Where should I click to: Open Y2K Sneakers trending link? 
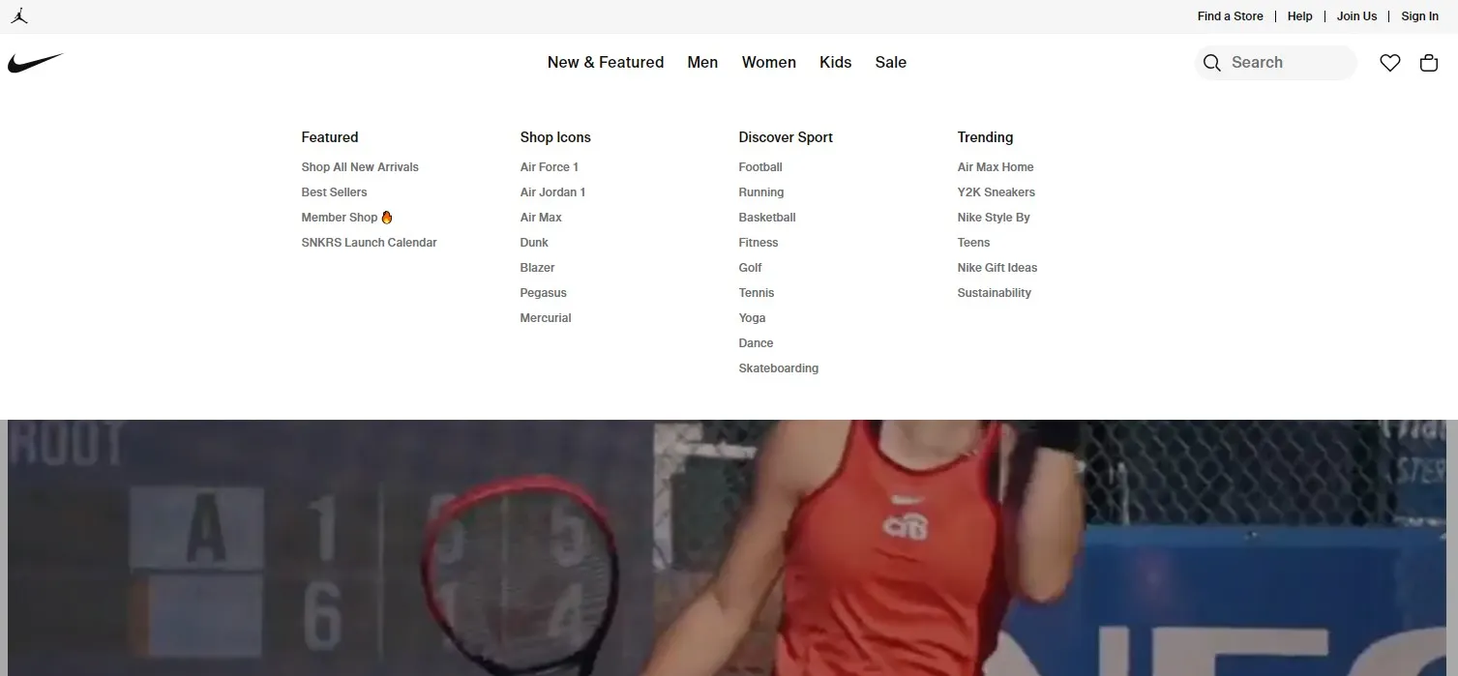click(996, 192)
